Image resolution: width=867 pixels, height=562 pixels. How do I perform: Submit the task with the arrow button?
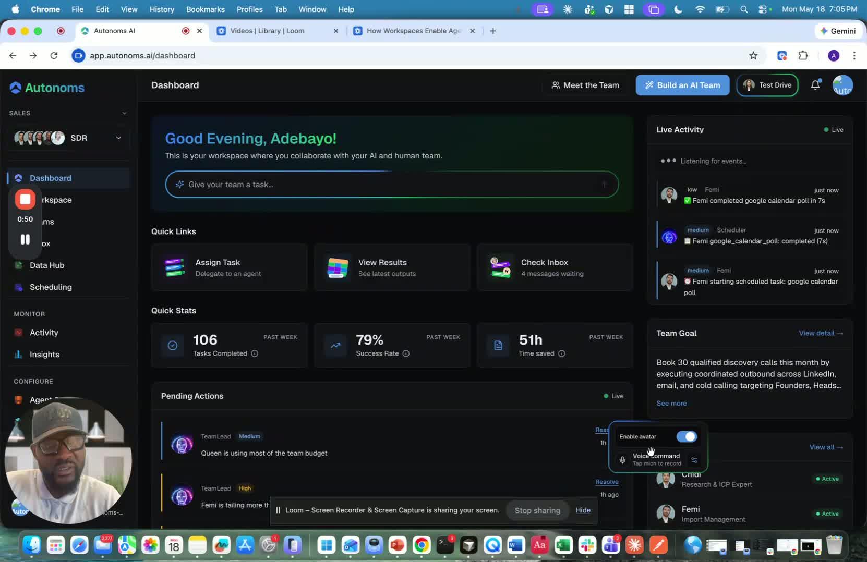pyautogui.click(x=604, y=184)
